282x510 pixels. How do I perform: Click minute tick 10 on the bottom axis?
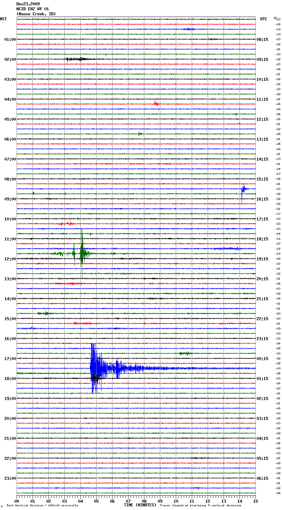(x=176, y=501)
